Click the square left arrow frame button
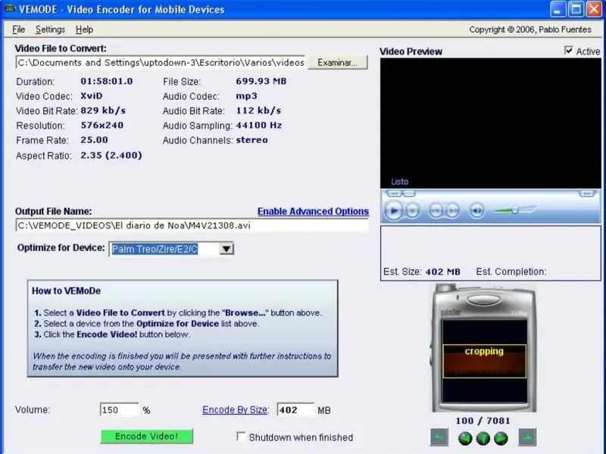This screenshot has width=606, height=454. 439,437
